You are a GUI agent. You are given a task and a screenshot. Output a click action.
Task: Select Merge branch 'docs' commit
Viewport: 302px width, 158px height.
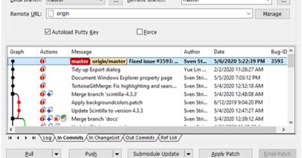point(95,119)
